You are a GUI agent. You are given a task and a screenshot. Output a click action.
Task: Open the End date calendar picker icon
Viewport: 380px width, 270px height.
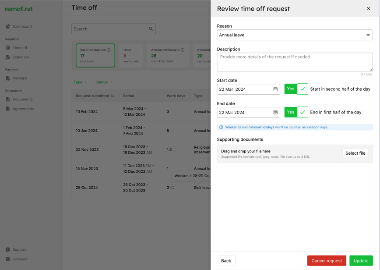[x=275, y=112]
